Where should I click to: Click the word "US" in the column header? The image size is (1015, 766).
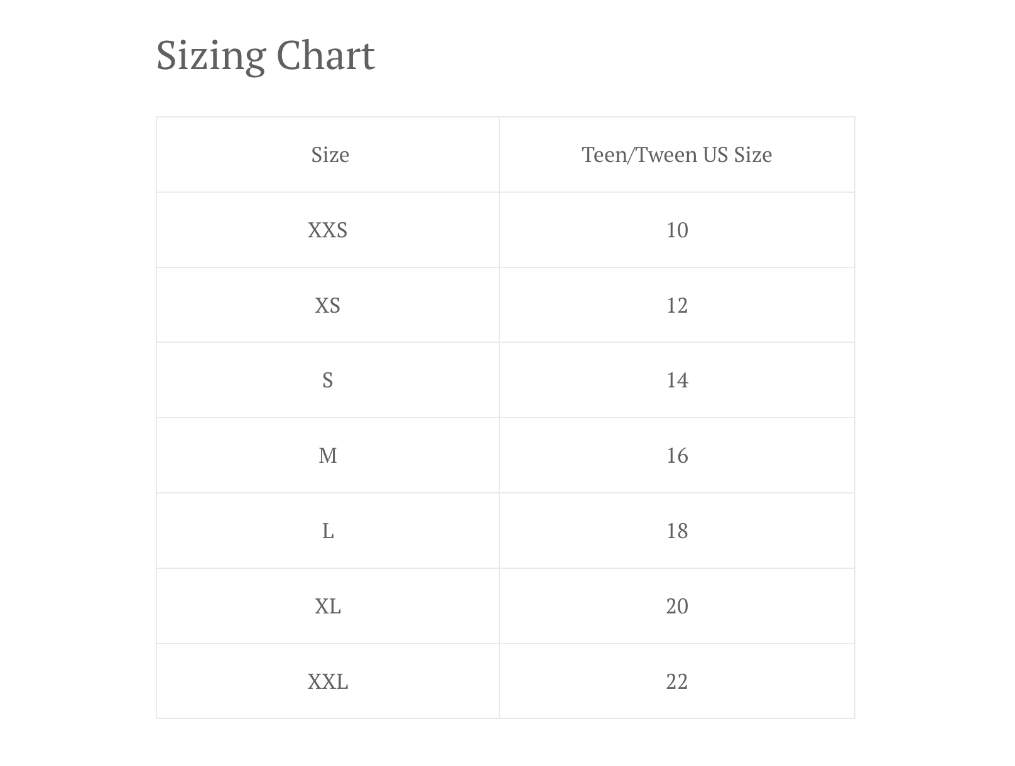click(715, 155)
